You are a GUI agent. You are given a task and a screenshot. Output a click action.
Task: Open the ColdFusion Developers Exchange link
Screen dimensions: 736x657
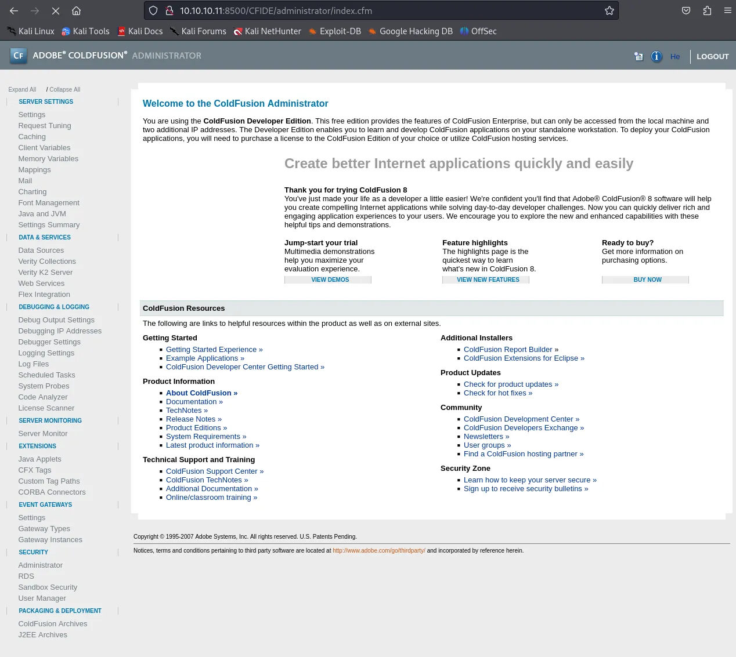pyautogui.click(x=524, y=428)
